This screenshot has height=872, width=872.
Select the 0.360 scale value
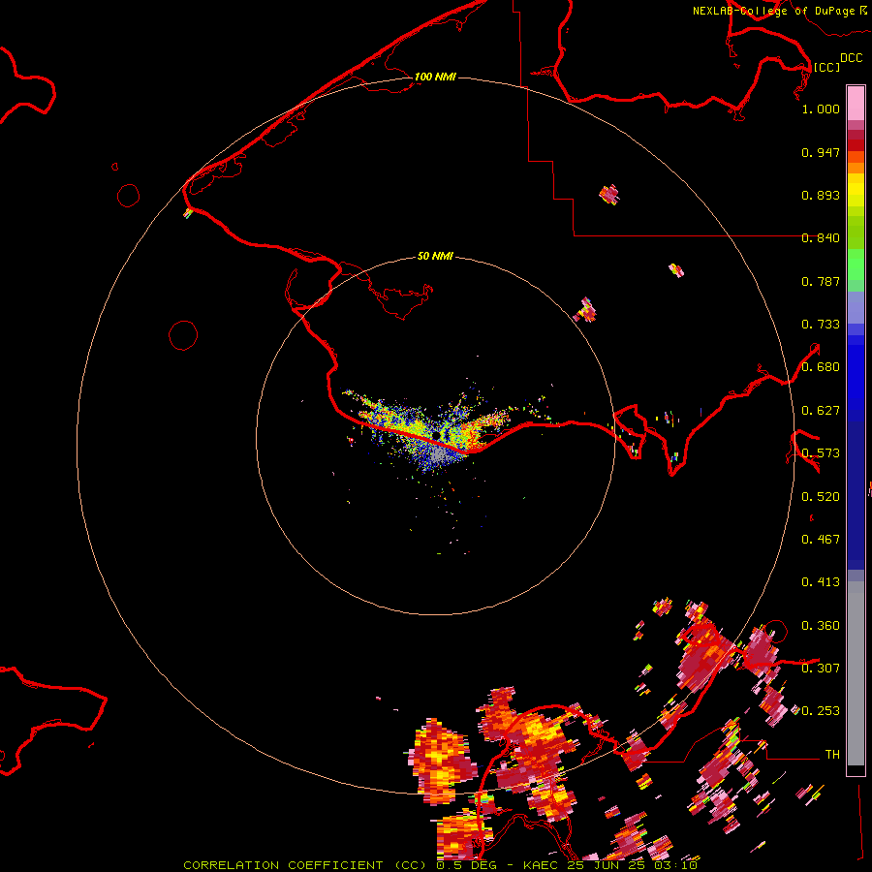[x=821, y=626]
